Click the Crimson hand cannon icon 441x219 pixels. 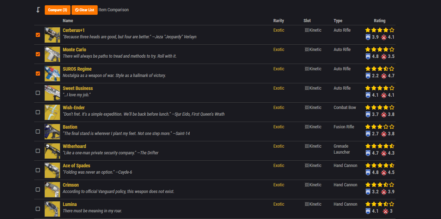pos(52,189)
